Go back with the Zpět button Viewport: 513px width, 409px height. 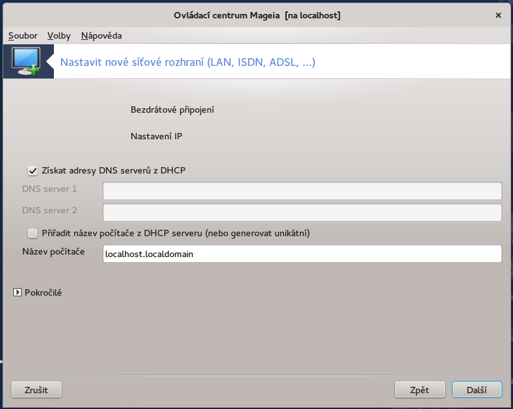pyautogui.click(x=419, y=390)
